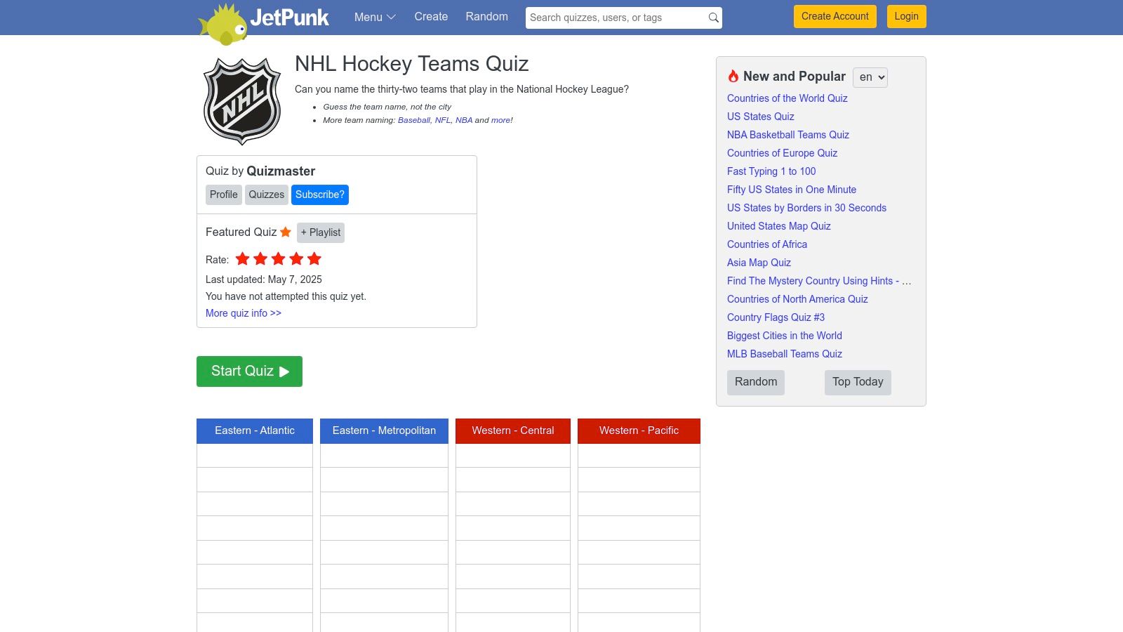Open the Countries of the World Quiz link
The height and width of the screenshot is (632, 1123).
coord(787,98)
